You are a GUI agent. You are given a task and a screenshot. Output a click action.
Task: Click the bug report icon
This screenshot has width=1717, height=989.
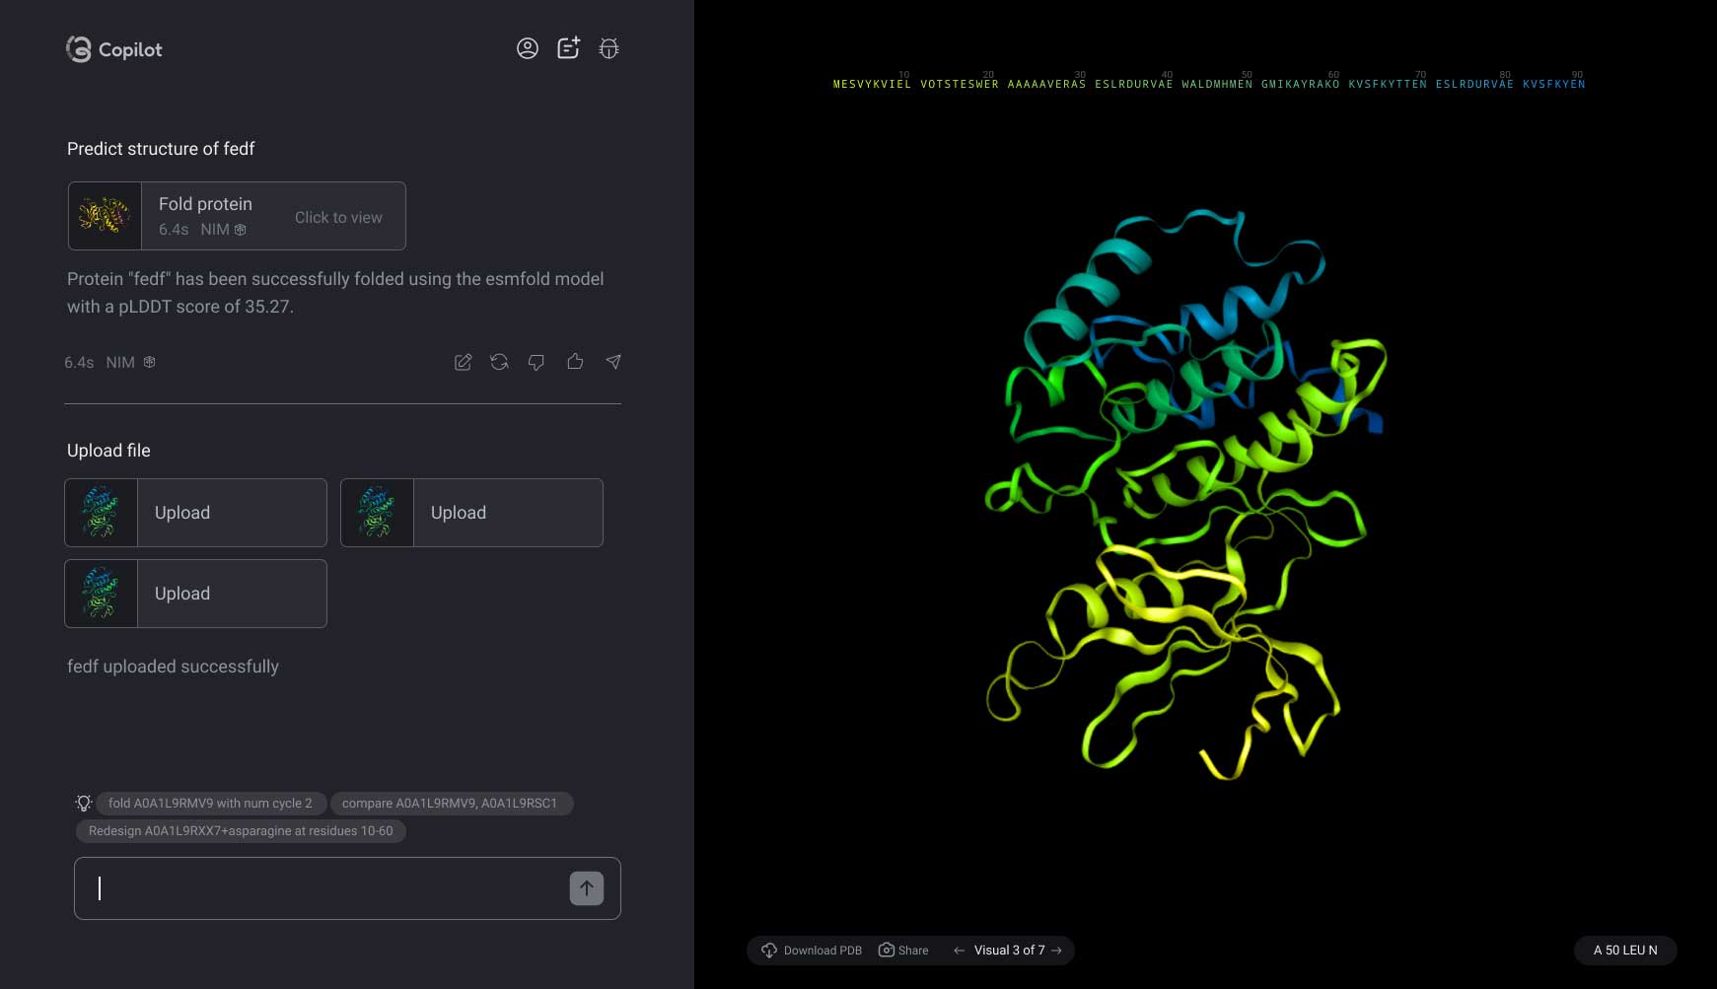click(x=608, y=48)
